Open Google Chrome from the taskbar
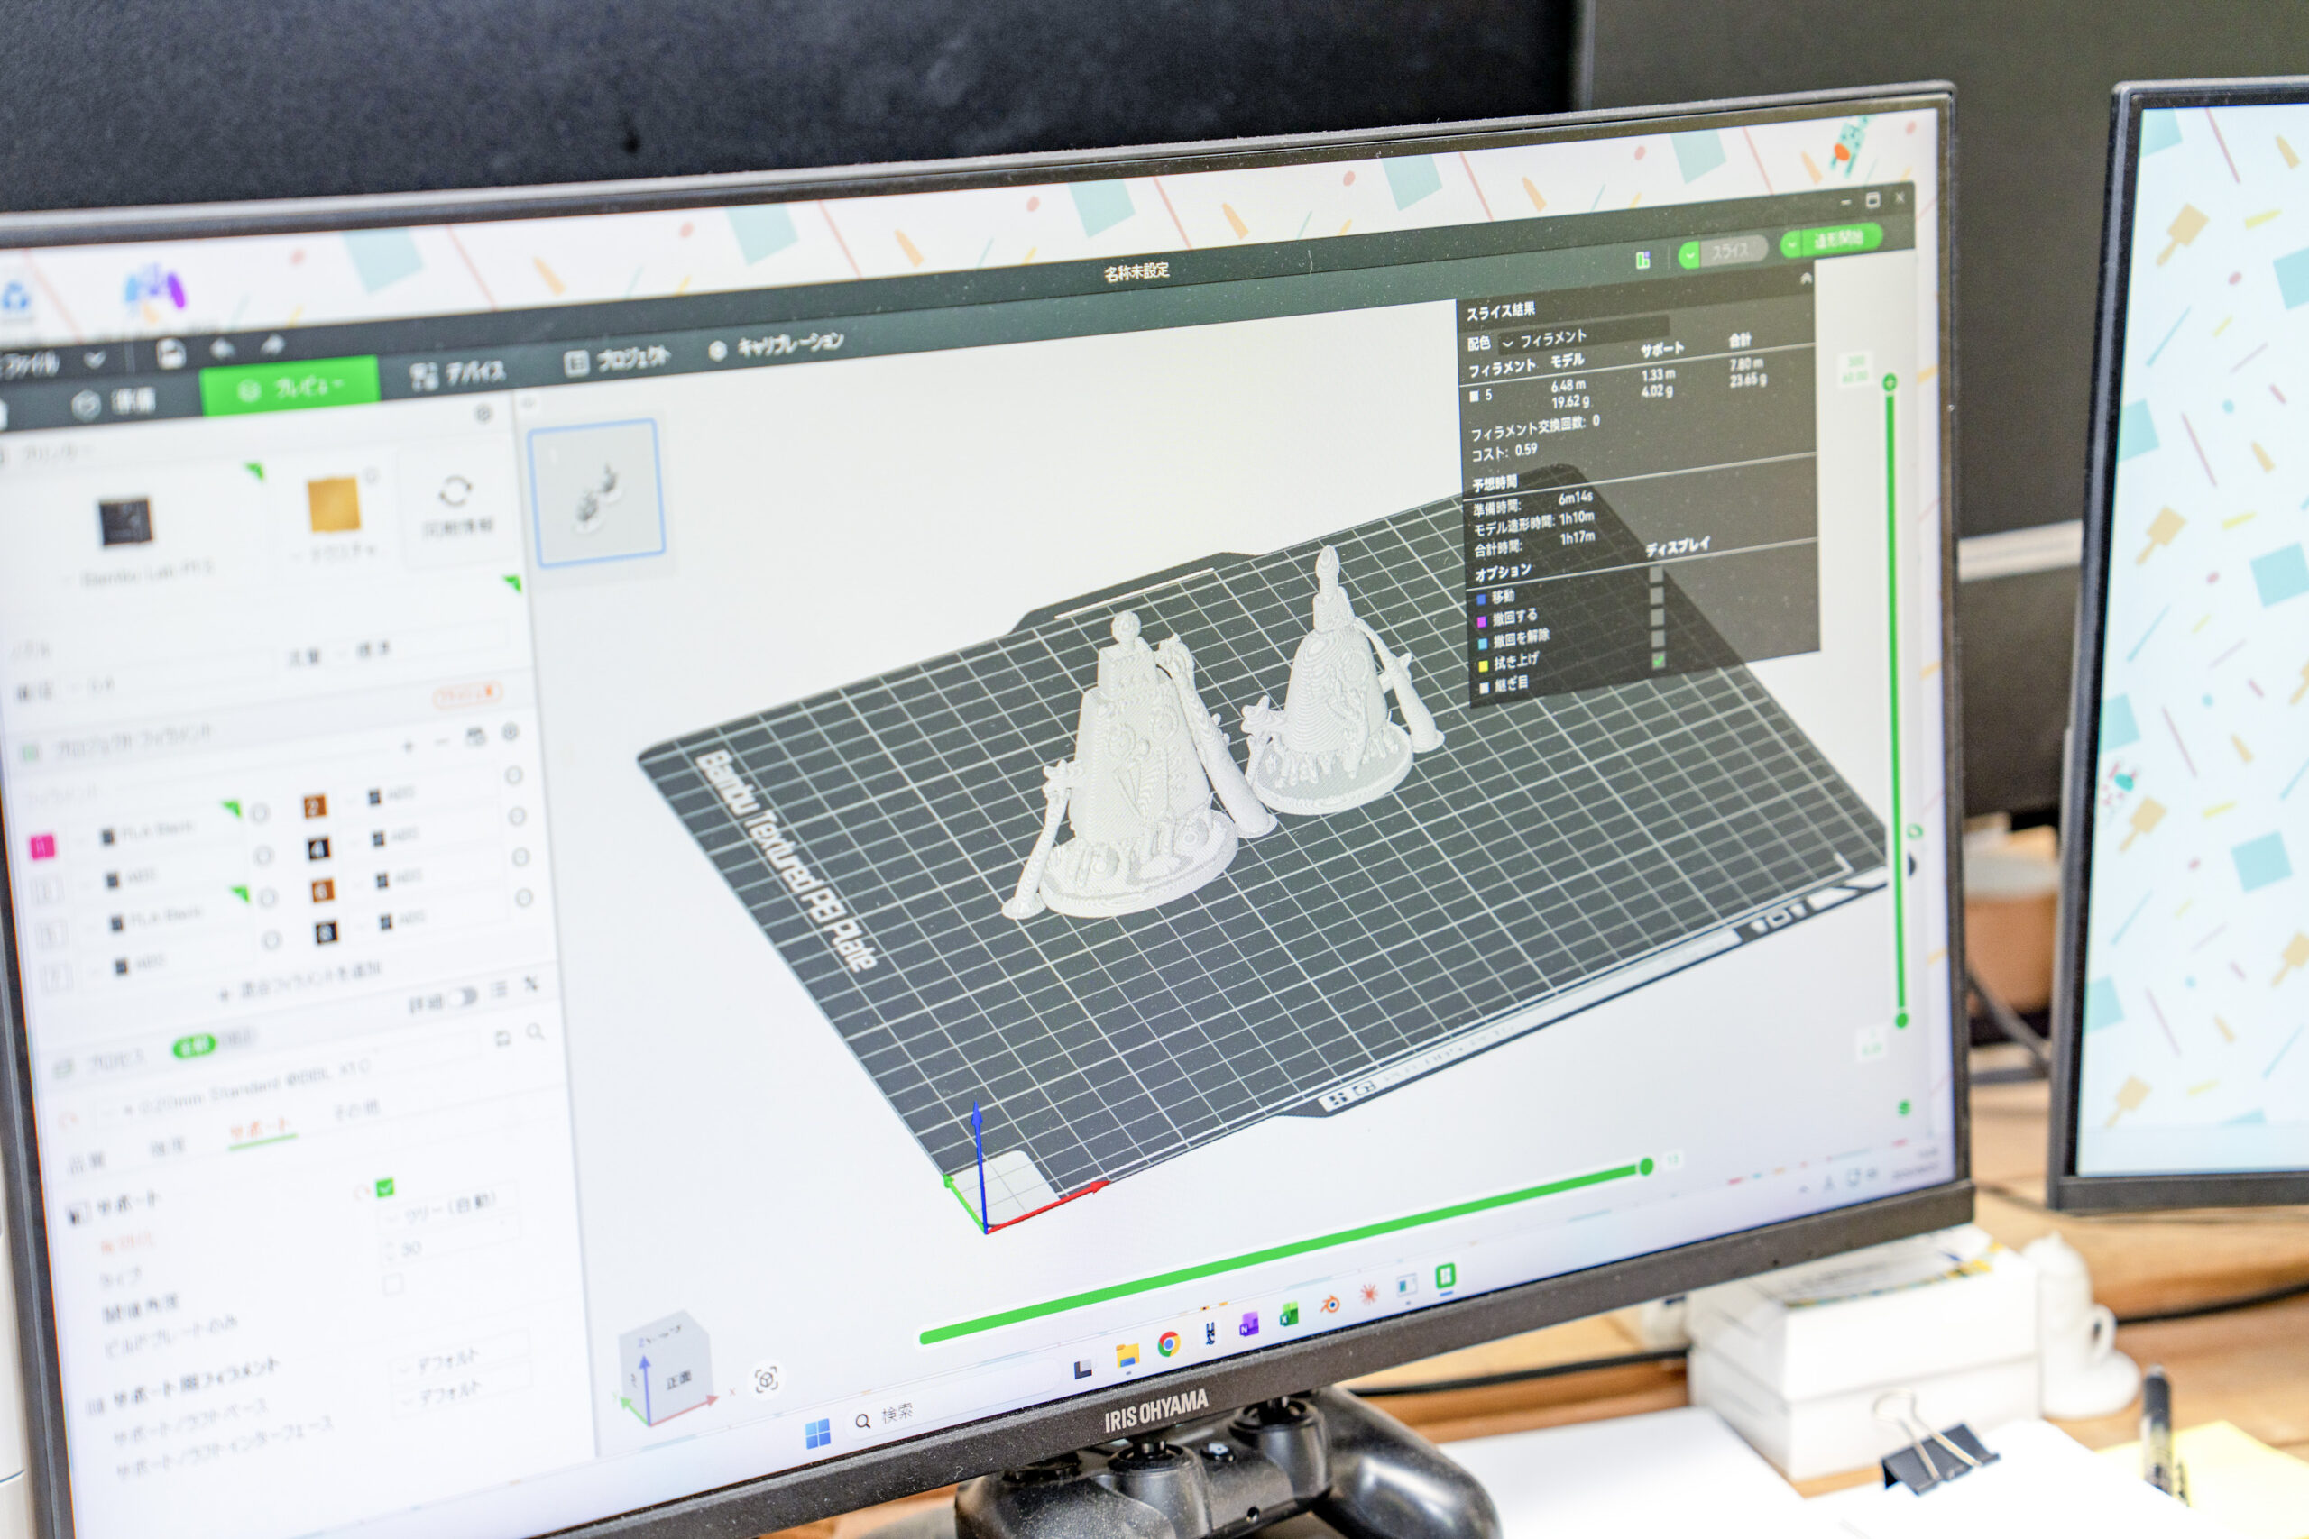Viewport: 2309px width, 1539px height. pyautogui.click(x=1168, y=1343)
